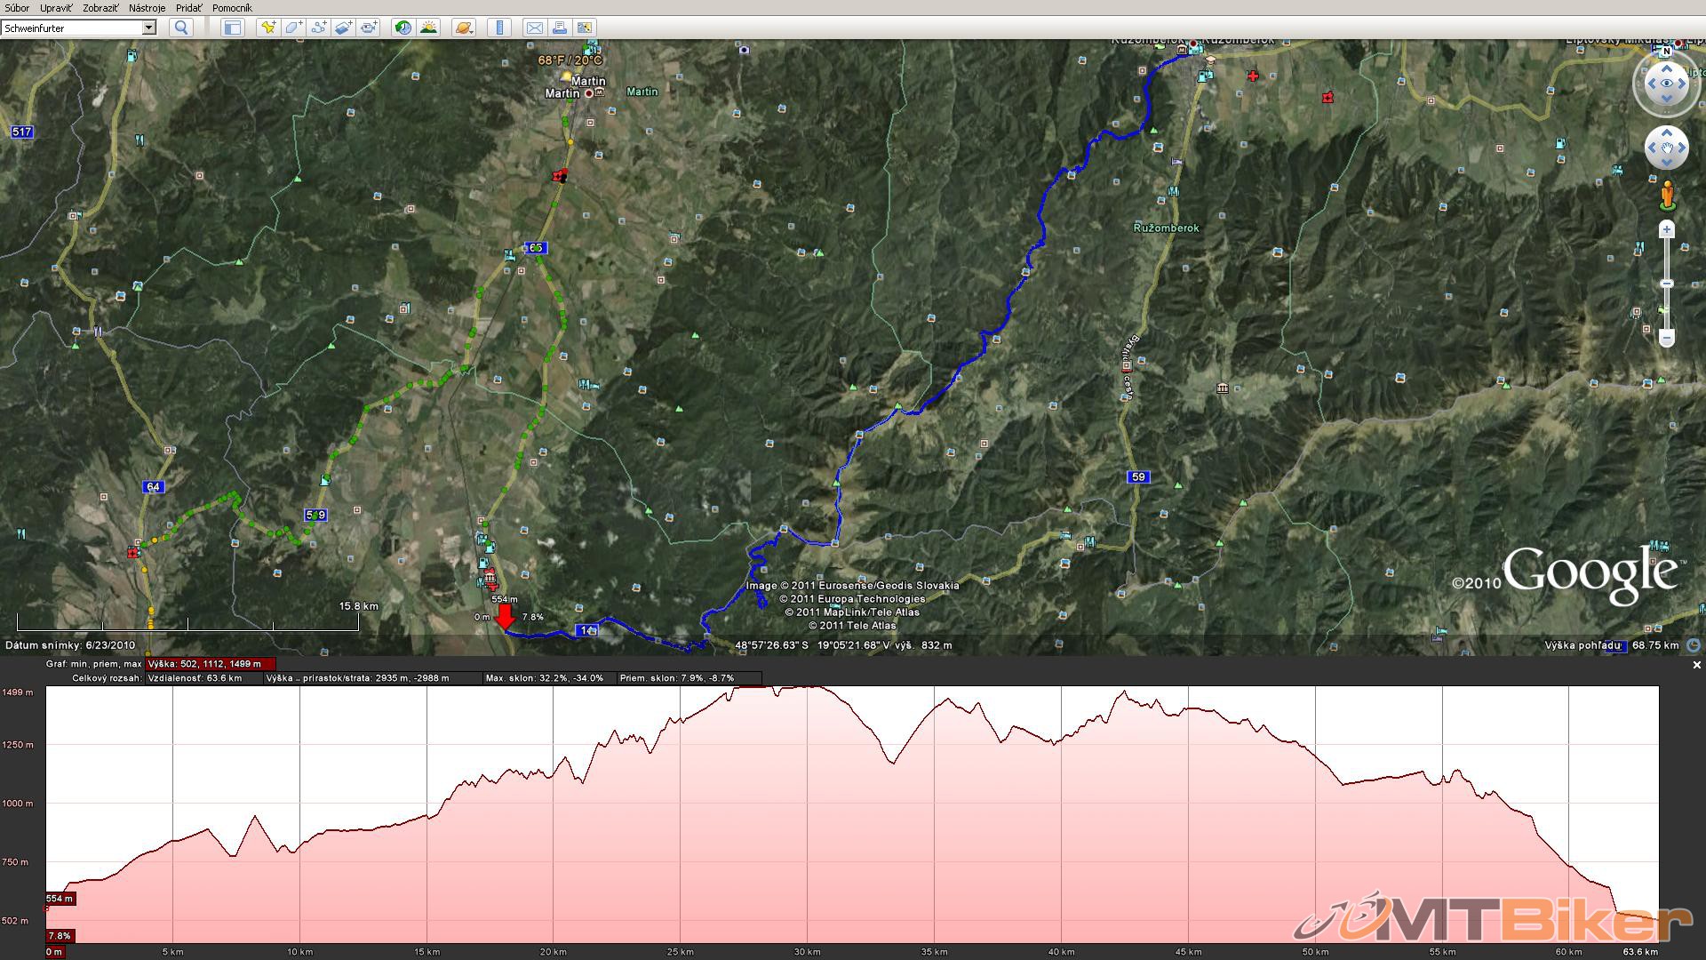The height and width of the screenshot is (960, 1706).
Task: Click the search magnifier button
Action: click(181, 28)
